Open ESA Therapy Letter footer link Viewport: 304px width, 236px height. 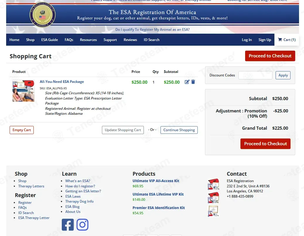tap(34, 218)
